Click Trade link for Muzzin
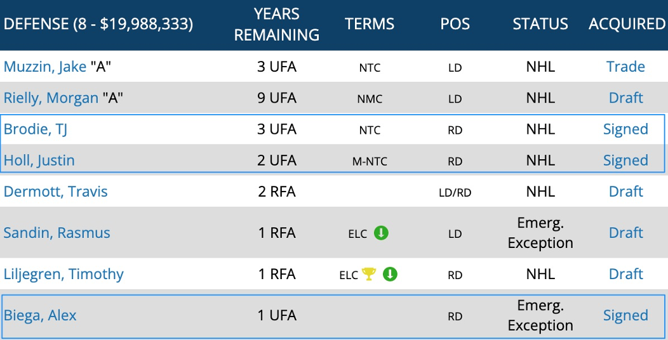 pos(625,67)
